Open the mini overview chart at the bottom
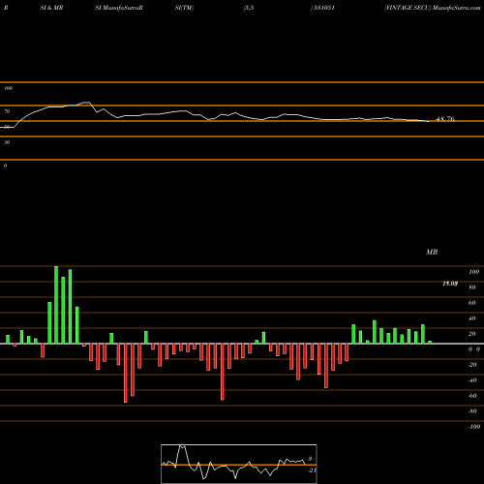Image resolution: width=484 pixels, height=484 pixels. point(239,464)
